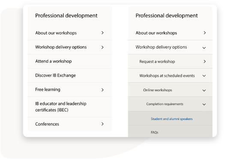Click the arrow beside Conferences
Image resolution: width=240 pixels, height=159 pixels.
point(102,124)
